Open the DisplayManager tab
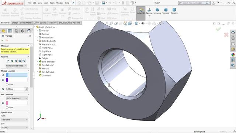 (29, 31)
